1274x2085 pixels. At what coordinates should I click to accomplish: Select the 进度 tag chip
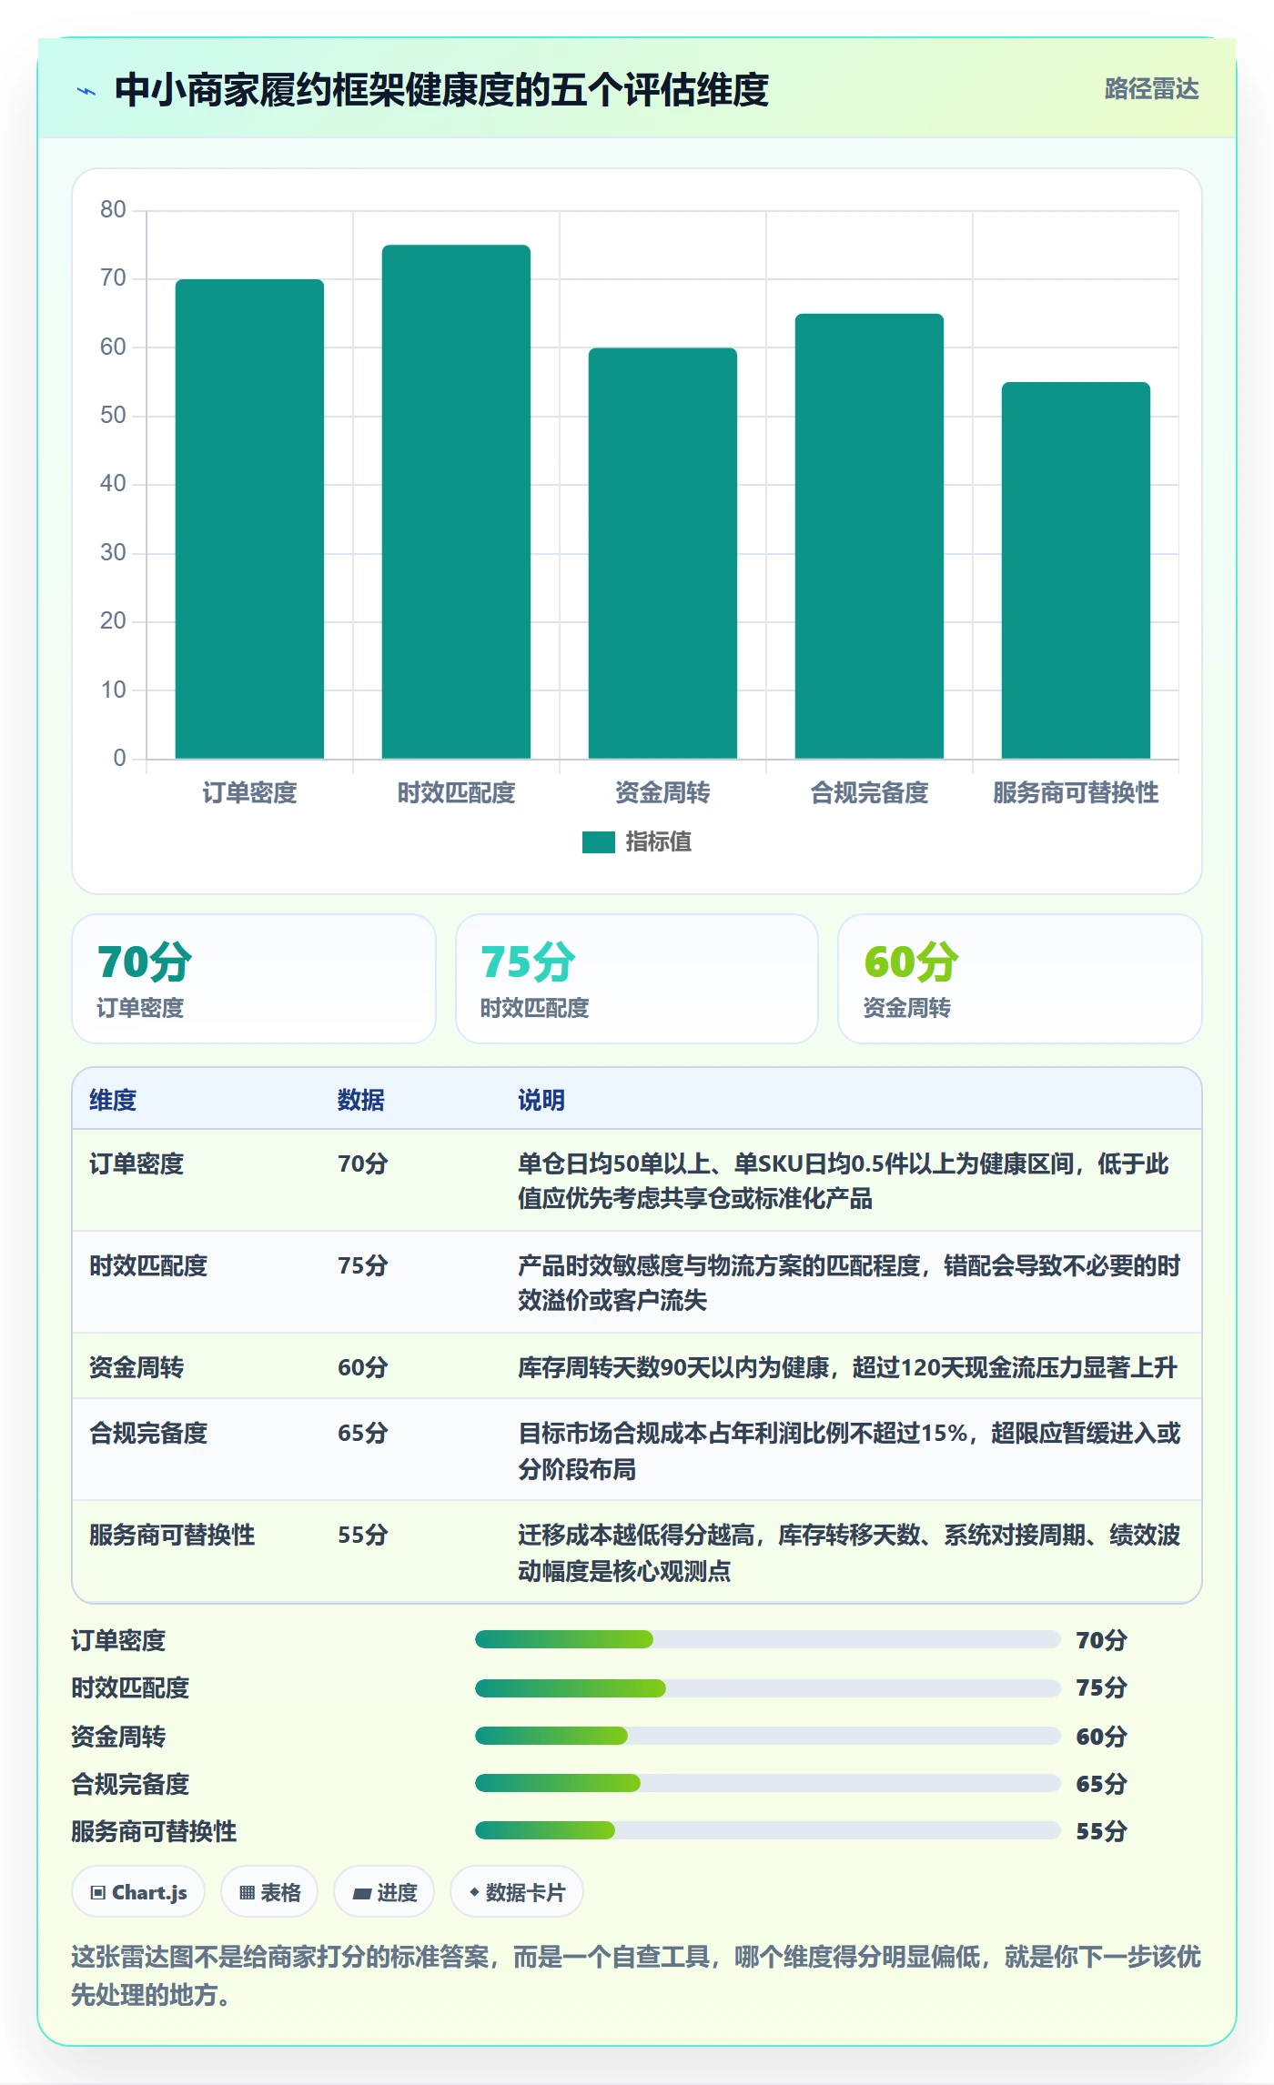pos(384,1892)
